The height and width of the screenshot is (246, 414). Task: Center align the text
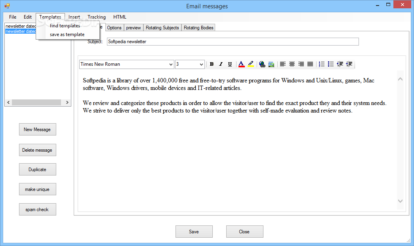(292, 64)
